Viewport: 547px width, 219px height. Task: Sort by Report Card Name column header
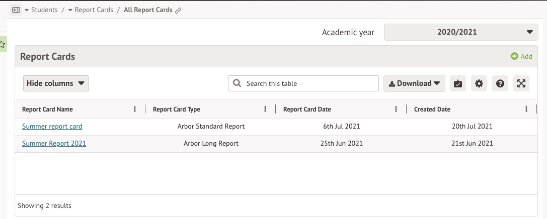(x=47, y=110)
